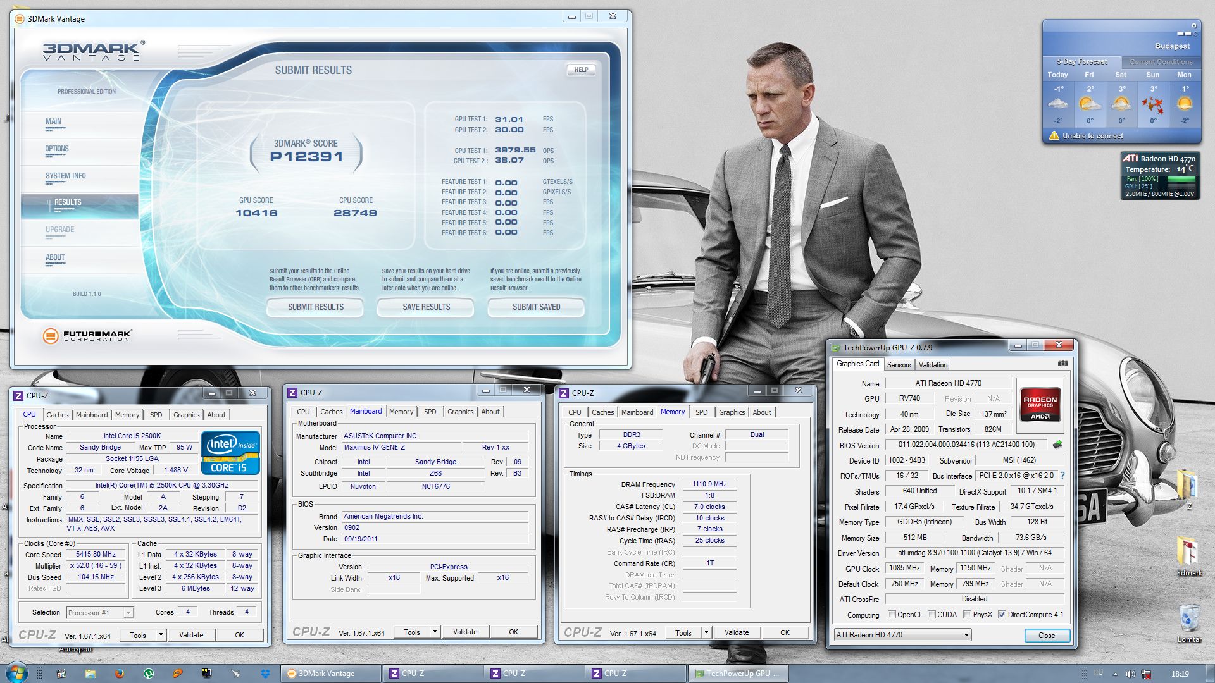Click Validate in CPU-Z Memory window
The width and height of the screenshot is (1215, 683).
coord(736,632)
